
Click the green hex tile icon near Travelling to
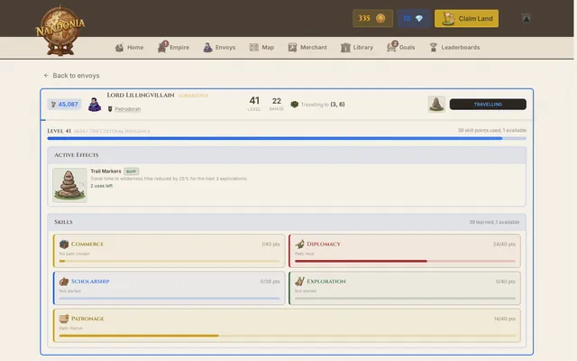pyautogui.click(x=295, y=105)
